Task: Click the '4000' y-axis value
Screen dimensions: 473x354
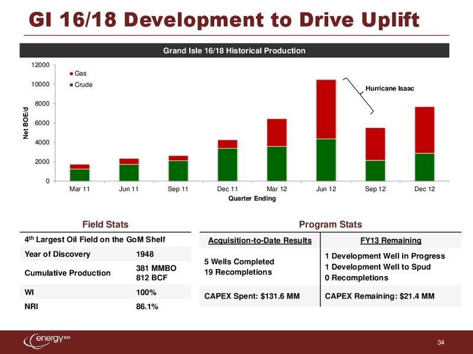Action: pyautogui.click(x=42, y=142)
